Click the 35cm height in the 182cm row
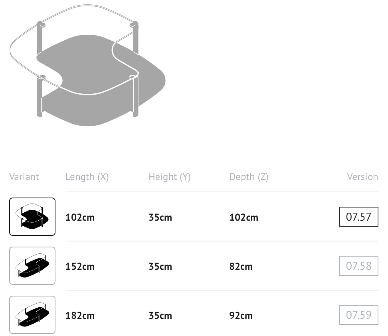Screen dimensions: 388x336 pos(160,316)
